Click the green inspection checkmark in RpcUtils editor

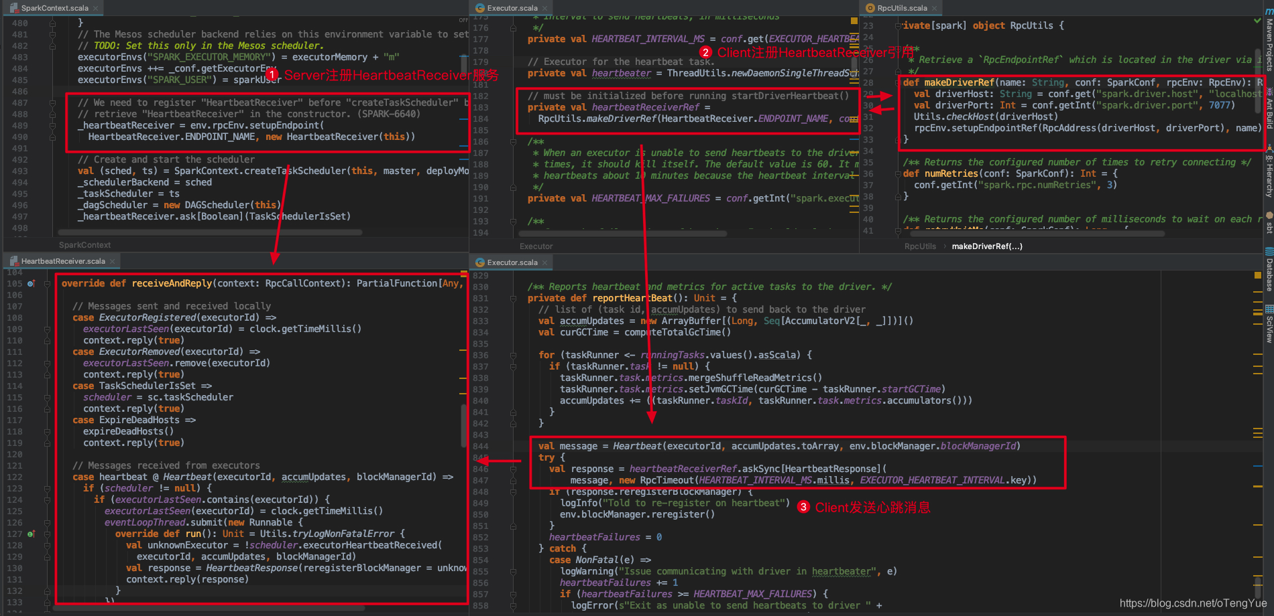pyautogui.click(x=1257, y=21)
